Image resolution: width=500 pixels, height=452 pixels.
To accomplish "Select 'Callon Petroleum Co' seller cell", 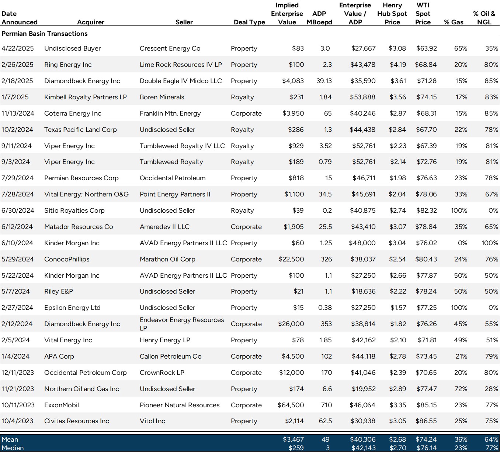I will [x=171, y=356].
